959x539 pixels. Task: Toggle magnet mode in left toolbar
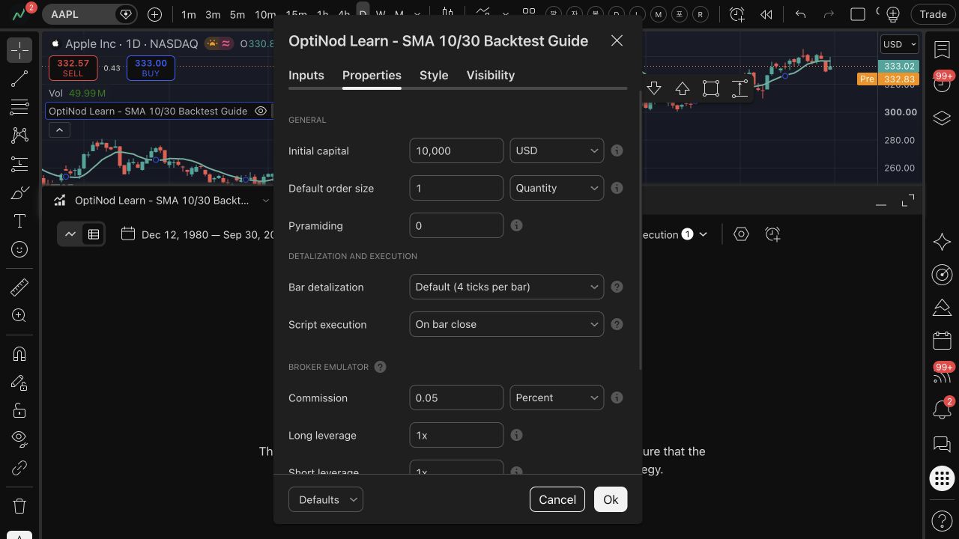(19, 354)
